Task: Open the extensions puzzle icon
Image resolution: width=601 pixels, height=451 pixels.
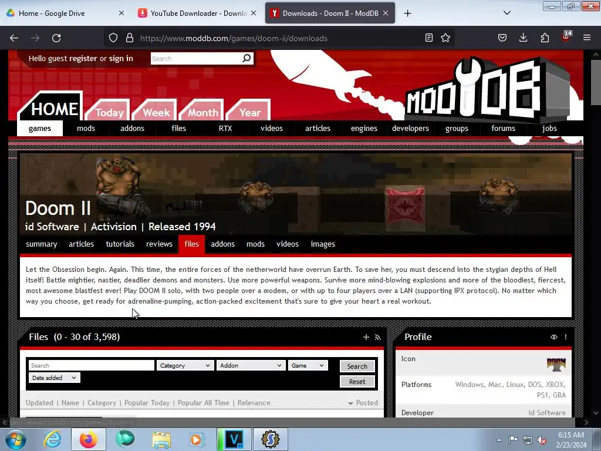Action: click(x=545, y=38)
